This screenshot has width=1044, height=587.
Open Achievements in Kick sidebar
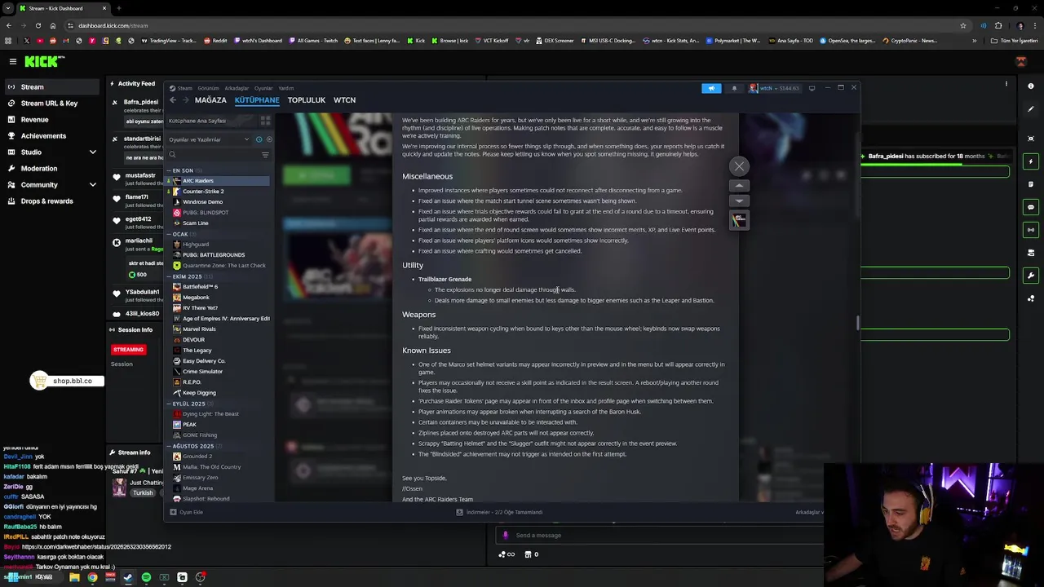point(51,136)
